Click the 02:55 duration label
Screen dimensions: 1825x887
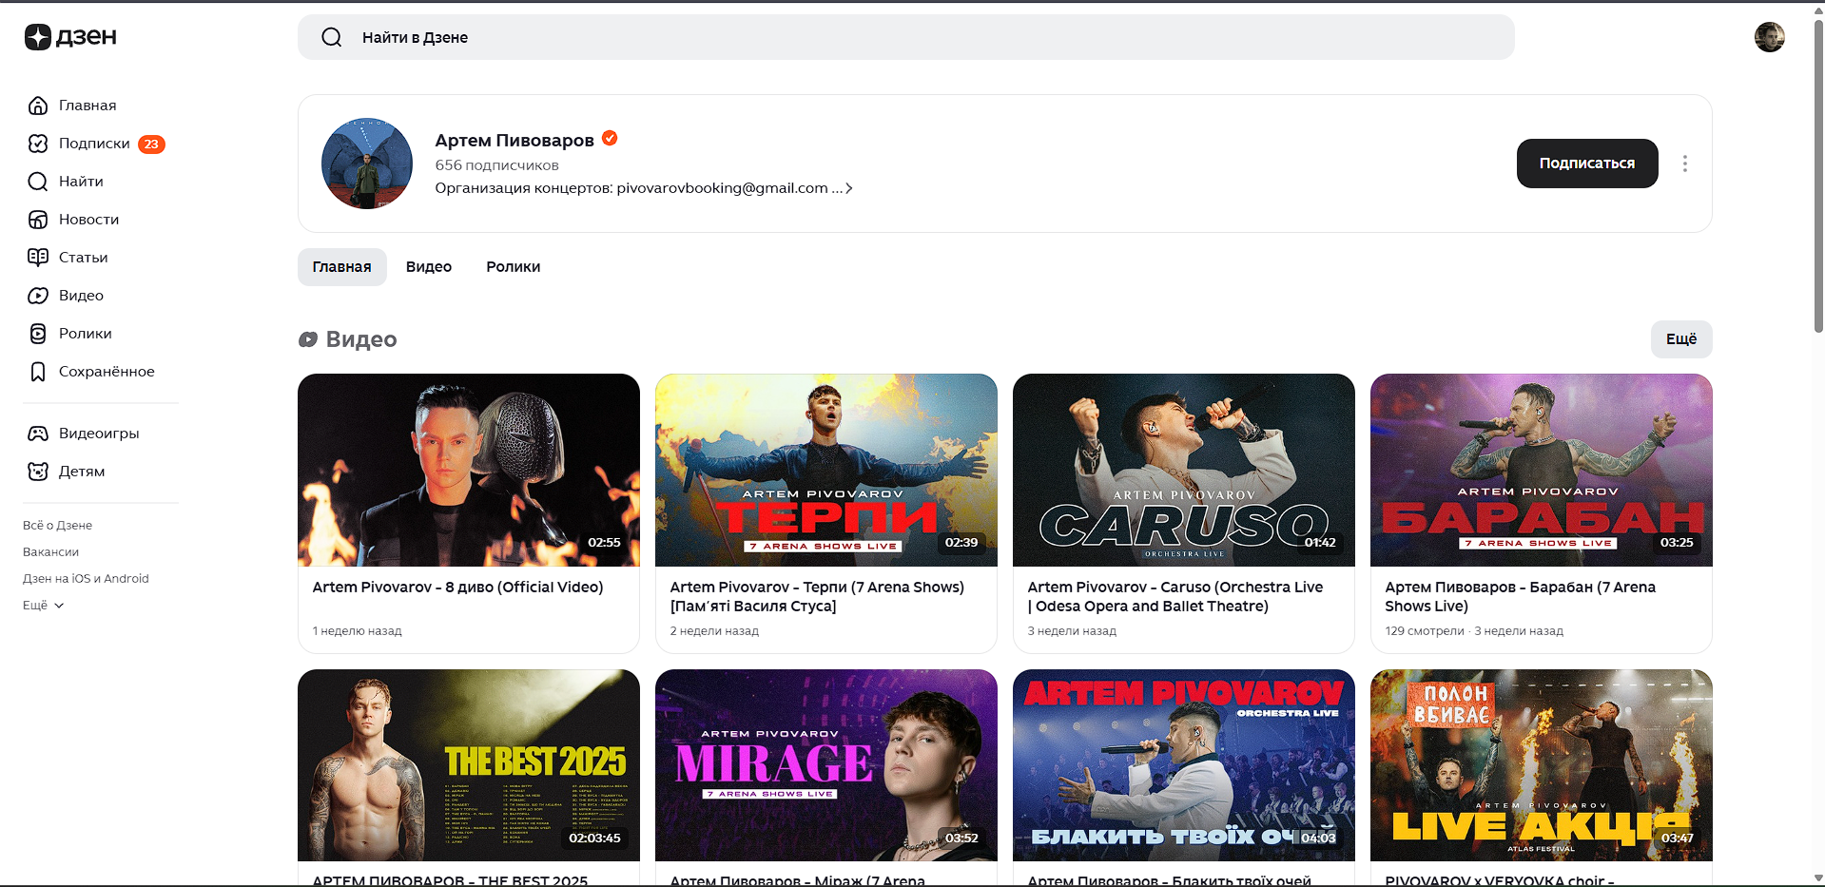(604, 543)
